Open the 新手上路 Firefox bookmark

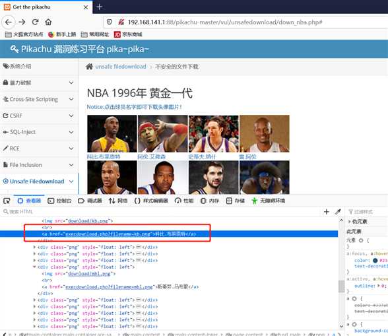tap(62, 34)
